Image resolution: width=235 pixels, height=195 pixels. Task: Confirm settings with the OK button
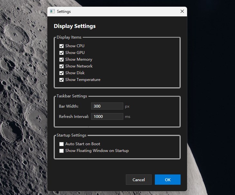[168, 180]
